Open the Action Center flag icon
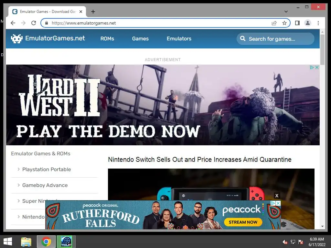The width and height of the screenshot is (331, 248). point(301,242)
